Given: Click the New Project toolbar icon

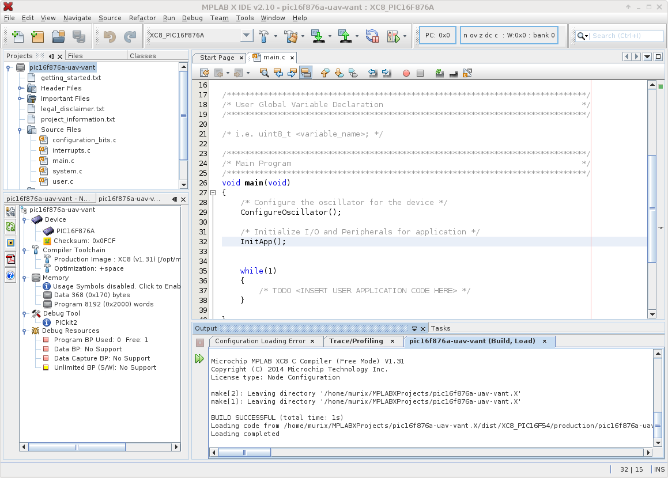Looking at the screenshot, I should click(x=37, y=36).
